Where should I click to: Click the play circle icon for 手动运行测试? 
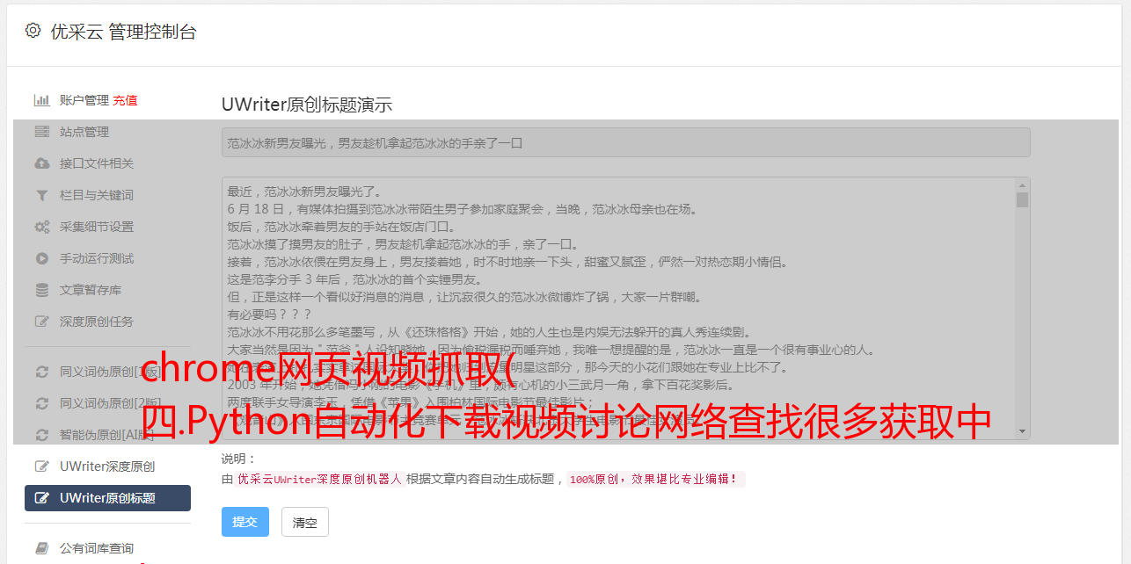41,258
